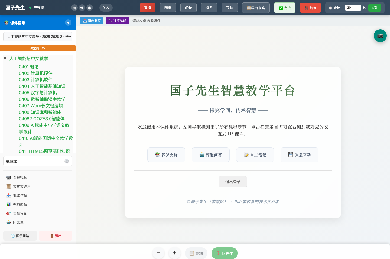The image size is (390, 259).
Task: Open chapter 0401 概论
Action: [x=29, y=67]
